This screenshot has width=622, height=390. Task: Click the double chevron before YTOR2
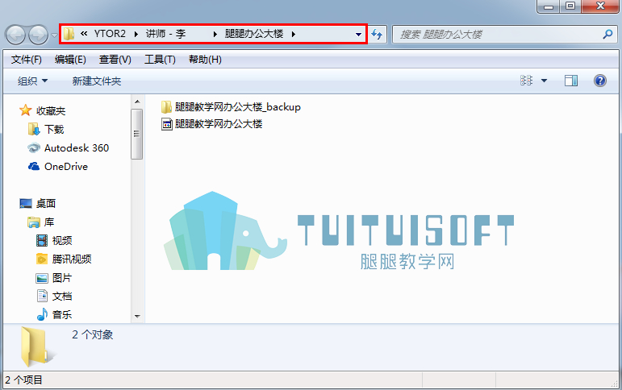tap(84, 34)
